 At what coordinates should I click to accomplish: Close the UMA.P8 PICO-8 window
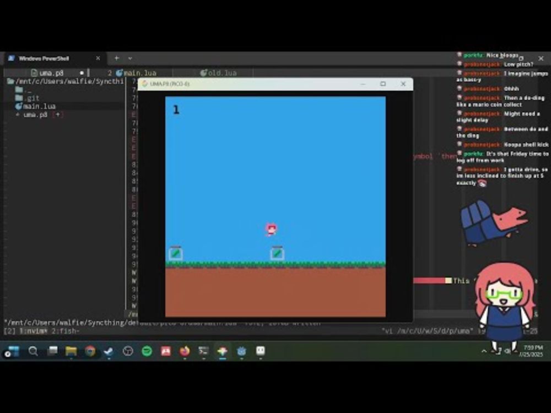(x=403, y=84)
